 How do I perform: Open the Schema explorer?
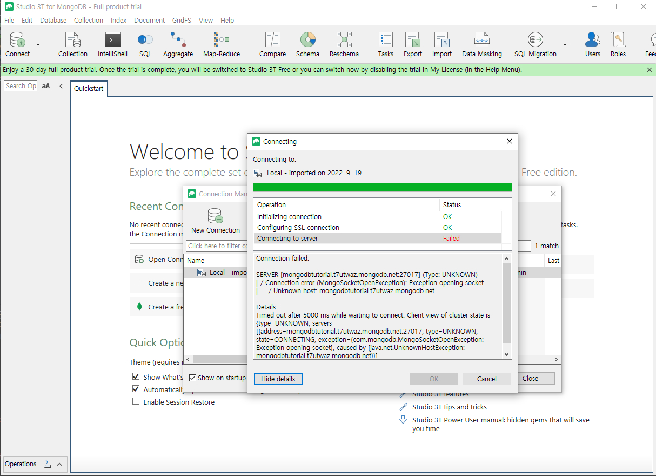point(307,44)
